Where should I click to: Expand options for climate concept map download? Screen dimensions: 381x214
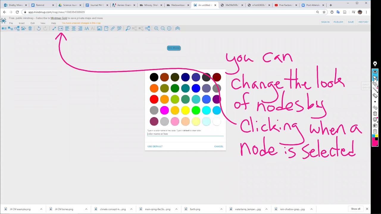point(131,209)
